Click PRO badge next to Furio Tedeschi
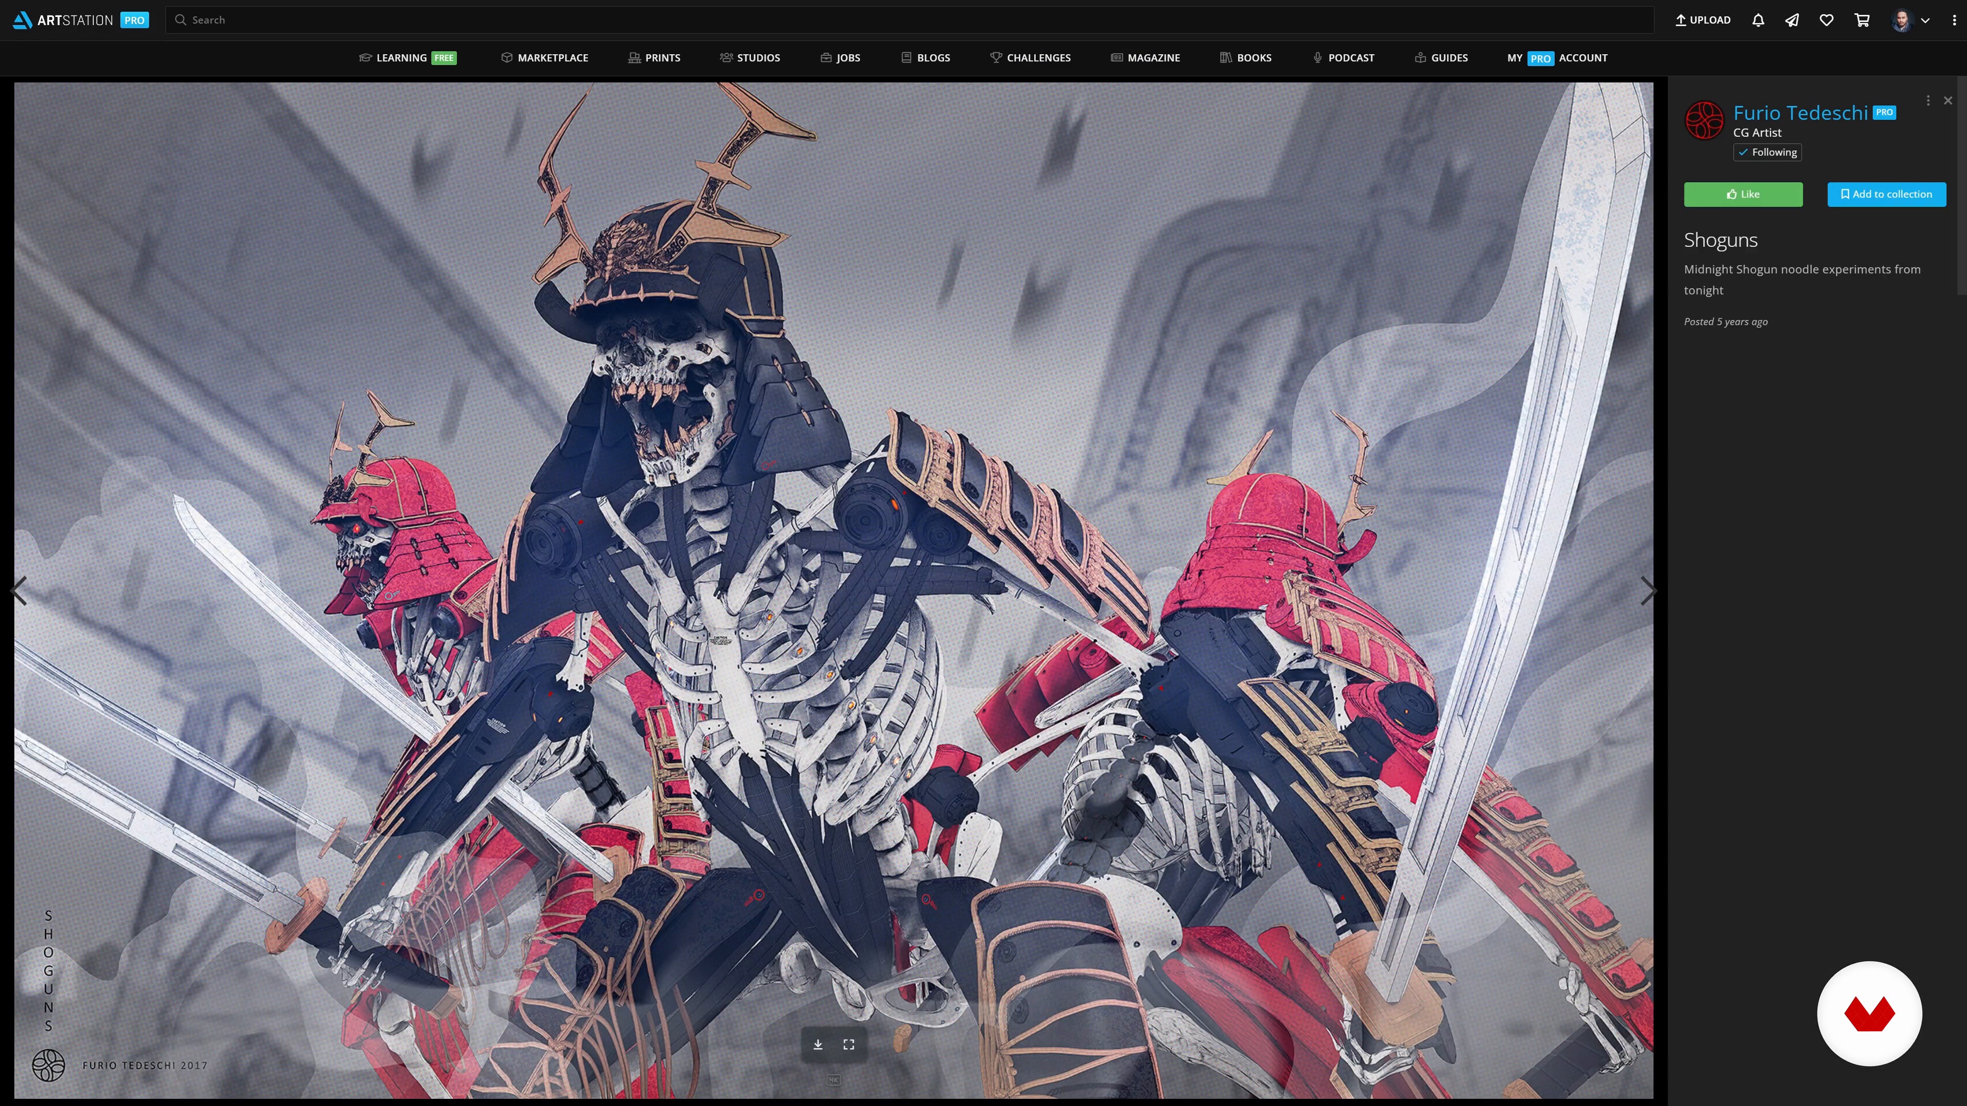 (x=1884, y=112)
